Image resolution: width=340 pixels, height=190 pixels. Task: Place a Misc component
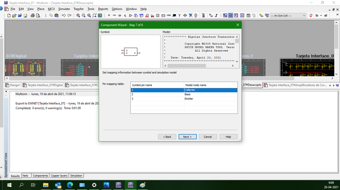[169, 16]
